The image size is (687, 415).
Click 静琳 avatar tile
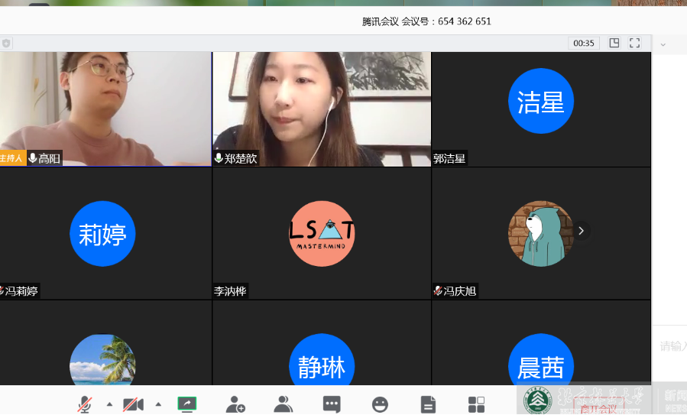[x=322, y=360]
